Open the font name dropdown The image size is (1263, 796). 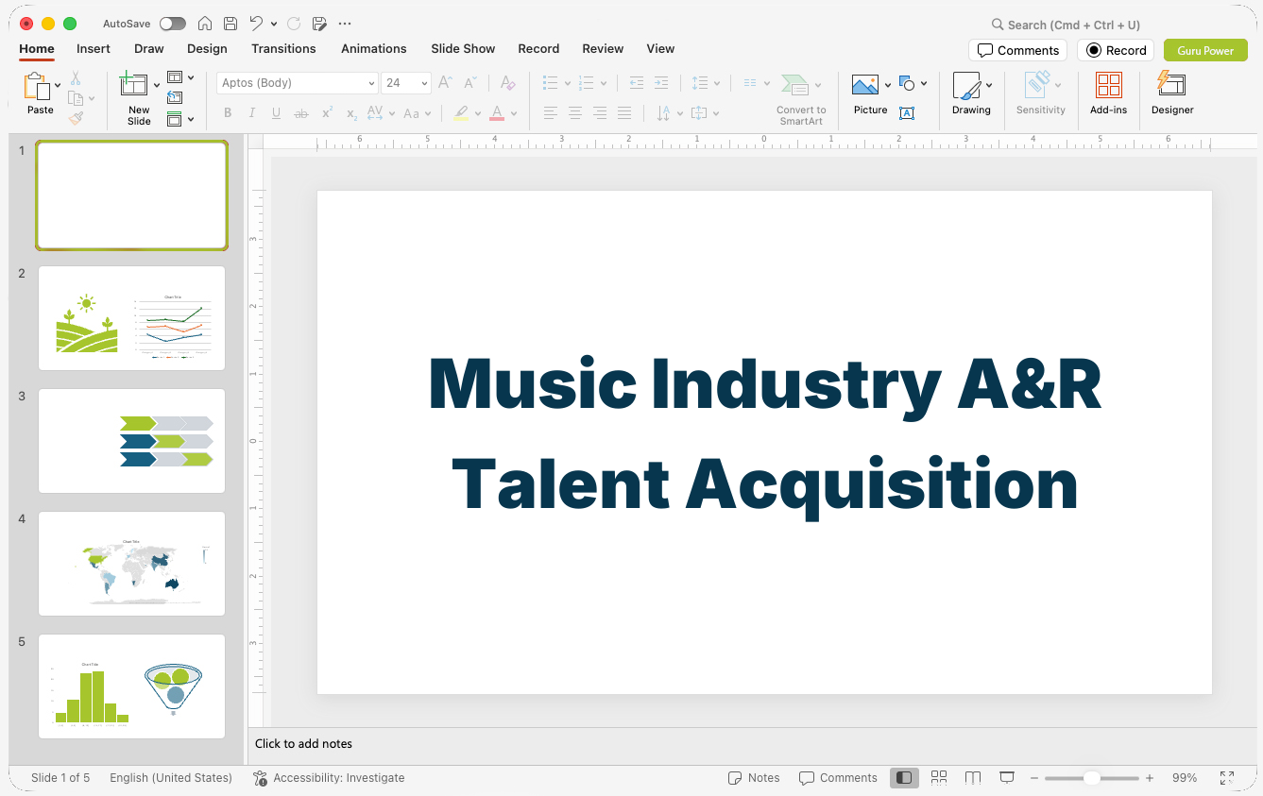point(371,83)
